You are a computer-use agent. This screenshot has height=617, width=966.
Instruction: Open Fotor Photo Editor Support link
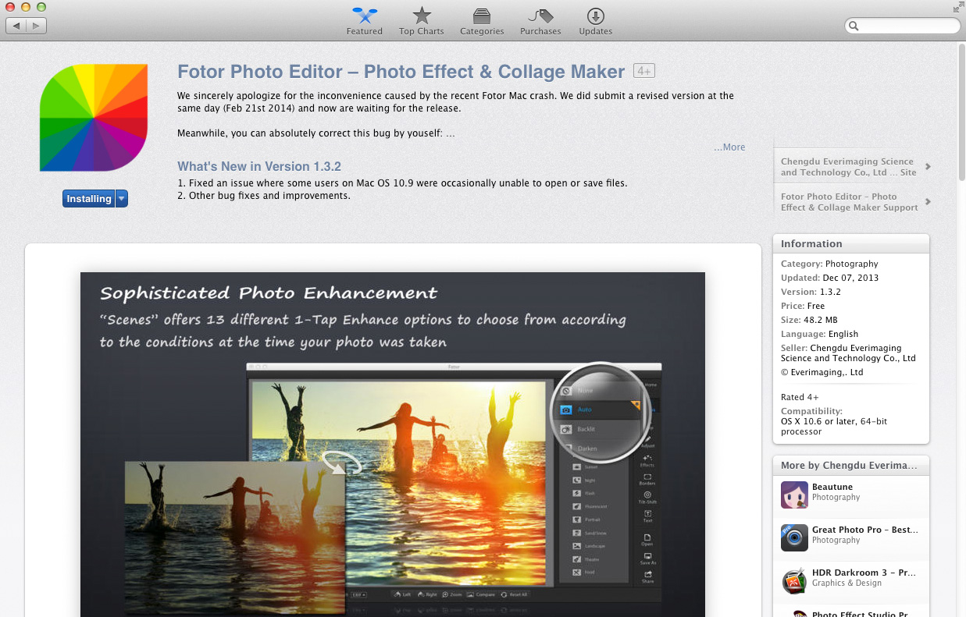click(x=849, y=202)
